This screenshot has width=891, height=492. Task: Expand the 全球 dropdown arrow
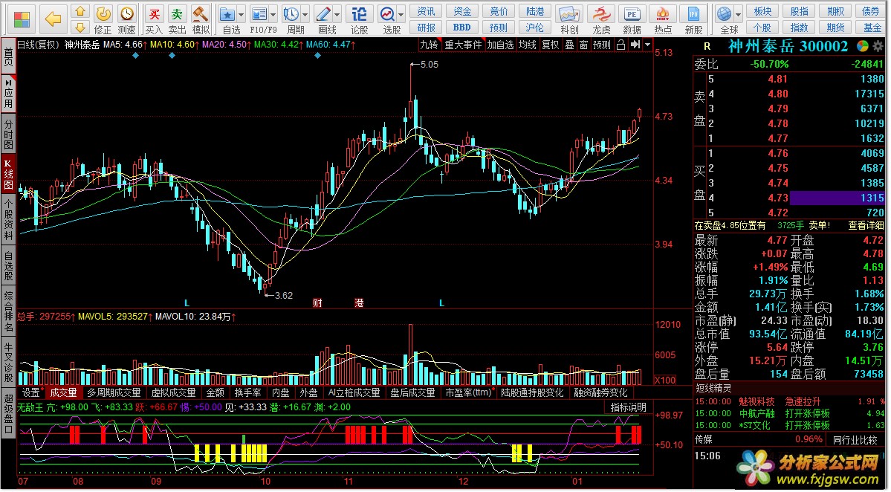[738, 15]
